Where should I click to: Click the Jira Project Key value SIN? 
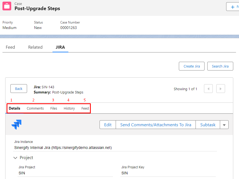(x=124, y=173)
